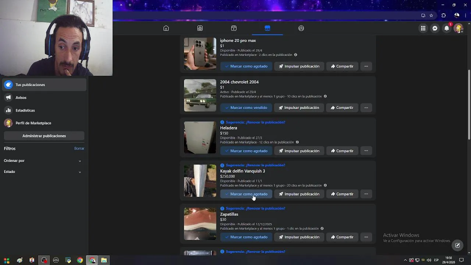
Task: Click info icon on Zapatillas listing
Action: [x=322, y=229]
